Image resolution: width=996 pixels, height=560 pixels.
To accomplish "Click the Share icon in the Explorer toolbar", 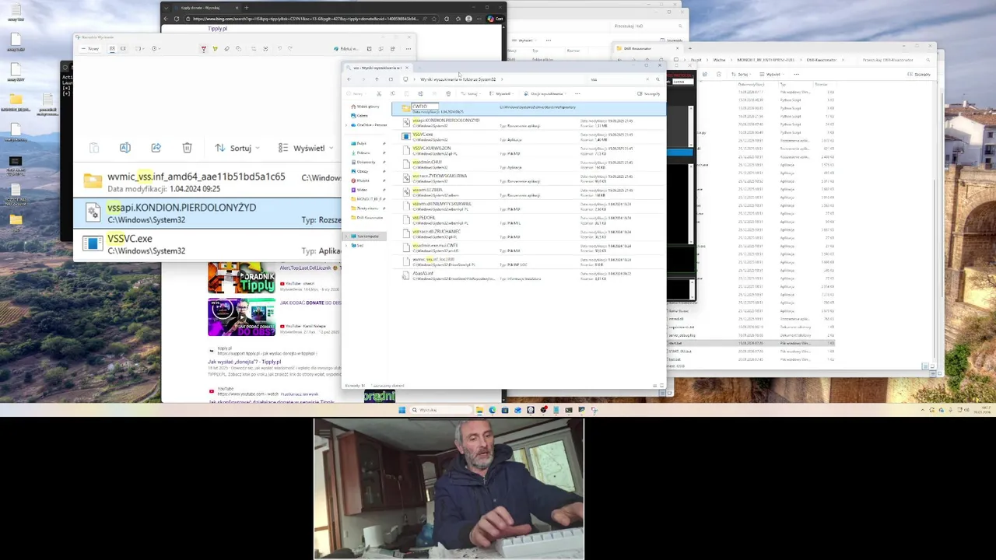I will [434, 93].
